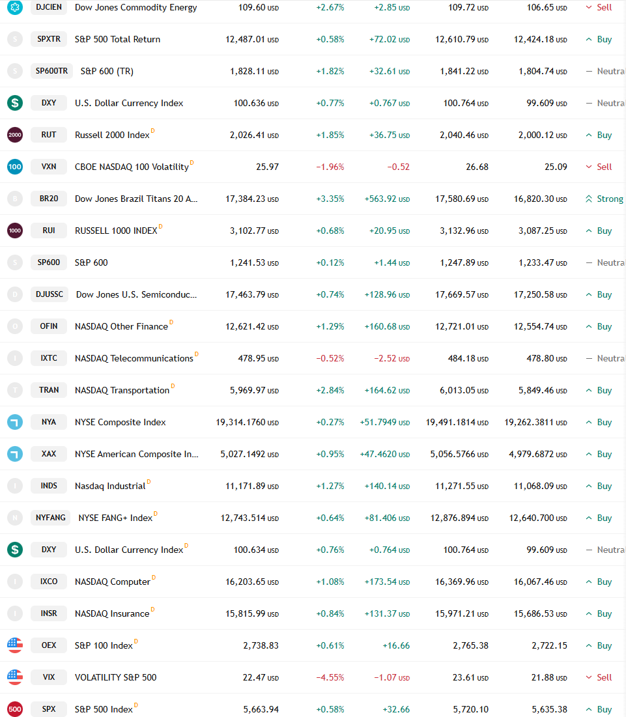Click the NYA NYSE Composite logo icon

[15, 422]
